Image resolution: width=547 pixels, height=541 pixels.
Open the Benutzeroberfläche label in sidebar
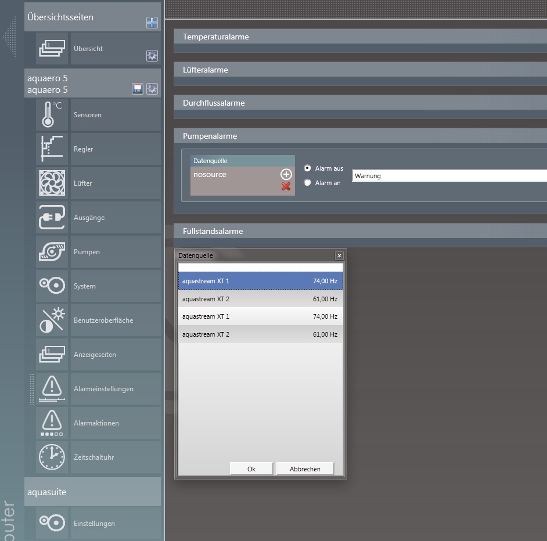103,320
